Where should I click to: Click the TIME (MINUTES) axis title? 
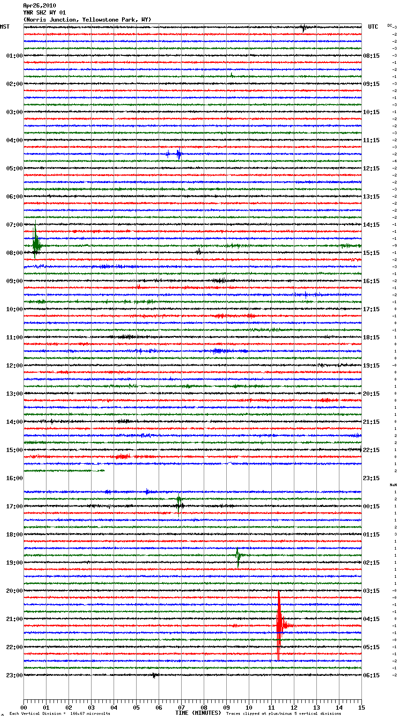pos(198,713)
